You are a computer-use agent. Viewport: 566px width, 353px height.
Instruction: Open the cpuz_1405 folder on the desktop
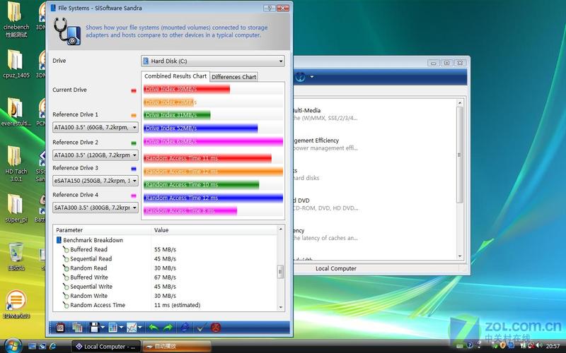tap(16, 64)
